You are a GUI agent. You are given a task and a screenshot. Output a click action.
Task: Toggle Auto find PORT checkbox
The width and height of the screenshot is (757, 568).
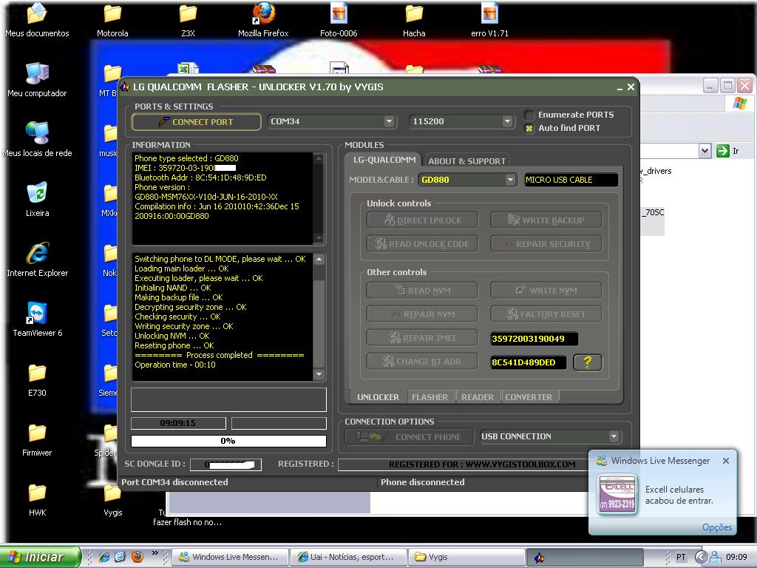[529, 129]
